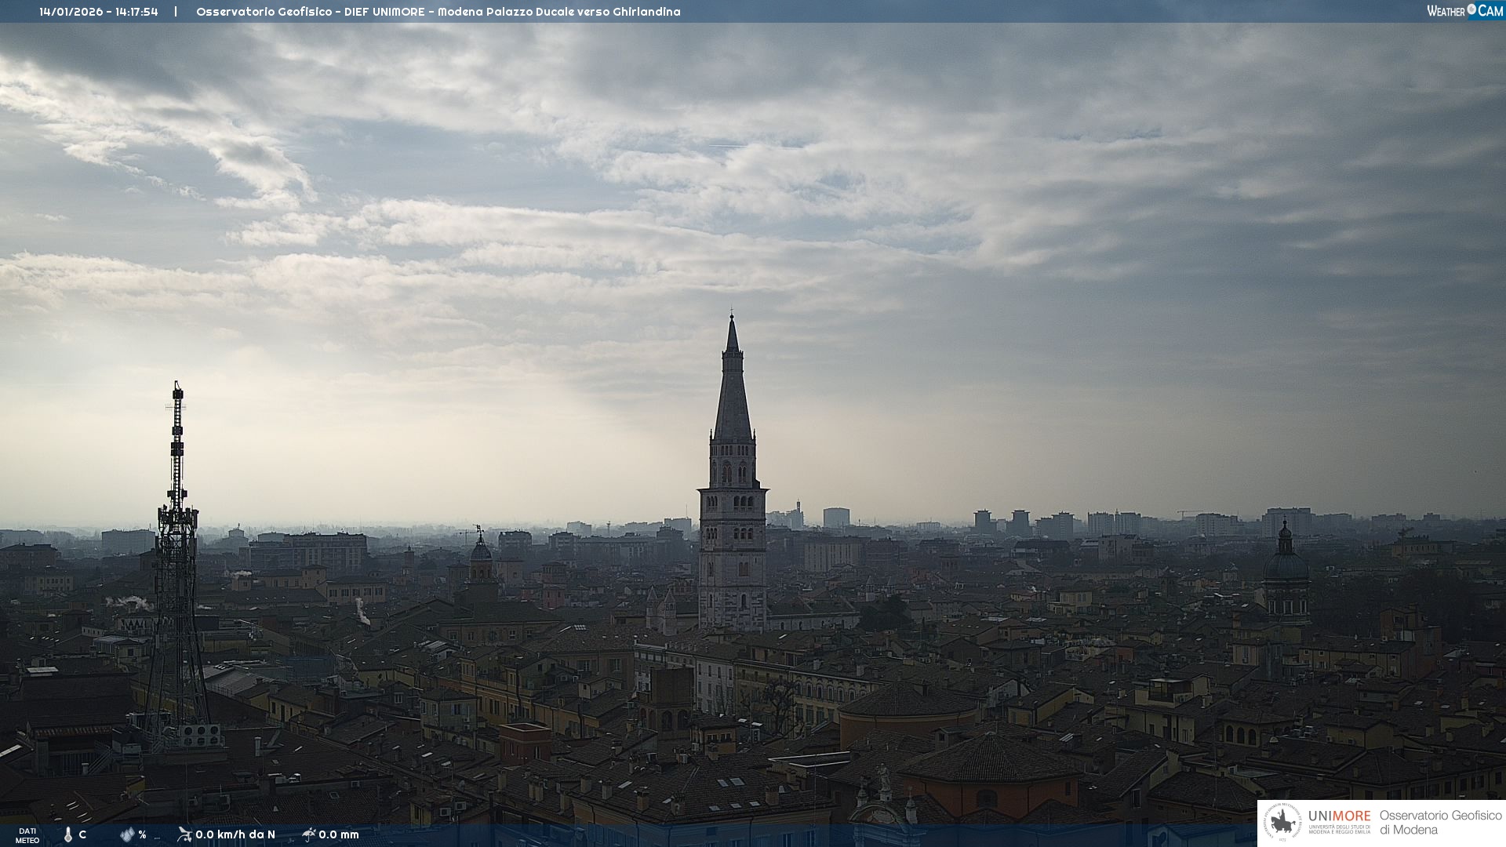Click the UNIMORE wordmark
Screen dimensions: 1506x847
(x=1339, y=816)
